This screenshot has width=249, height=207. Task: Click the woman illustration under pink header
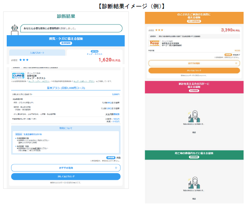[194, 117]
